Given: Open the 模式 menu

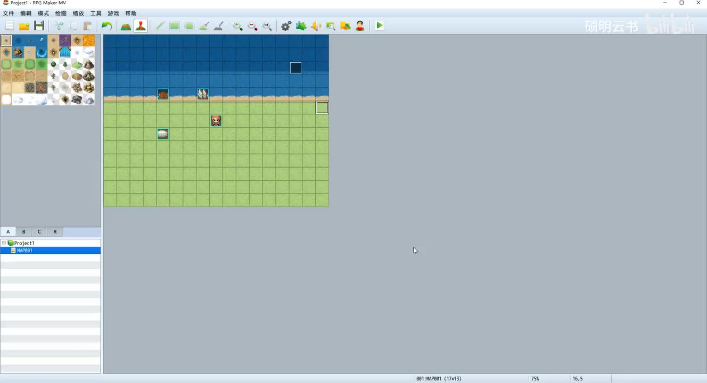Looking at the screenshot, I should click(43, 13).
